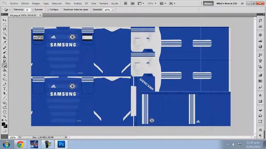This screenshot has width=266, height=149.
Task: Toggle Muestrear todas las capas checkbox
Action: point(62,10)
